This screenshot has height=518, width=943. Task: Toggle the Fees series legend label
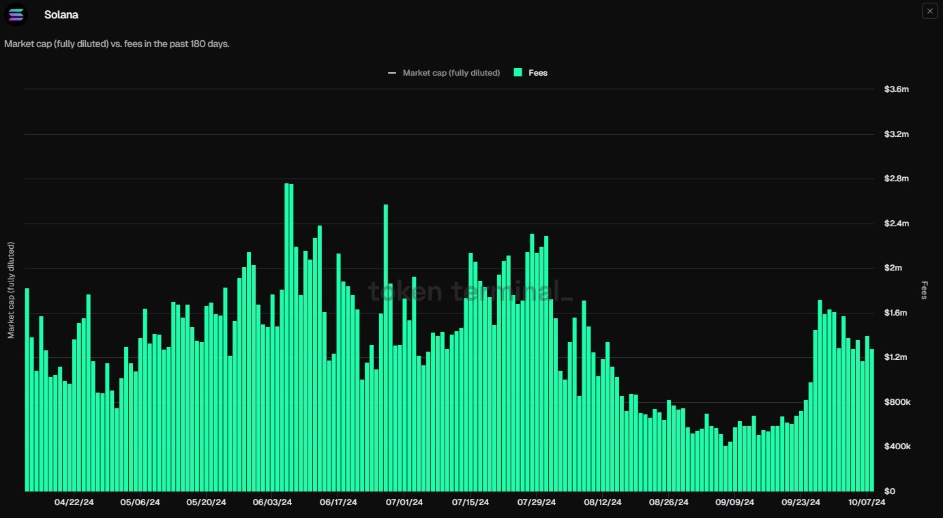pos(537,73)
